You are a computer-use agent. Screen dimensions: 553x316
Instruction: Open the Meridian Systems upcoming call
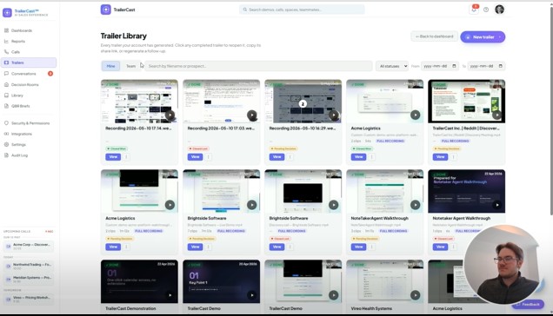tap(29, 279)
